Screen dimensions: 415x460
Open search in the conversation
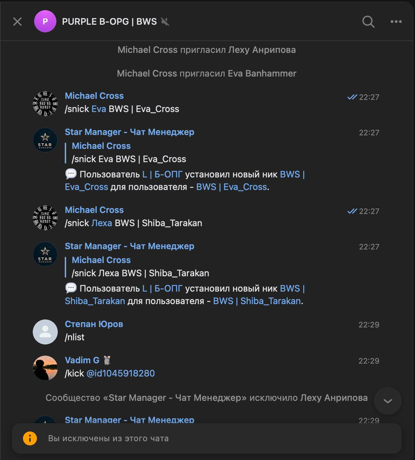coord(368,22)
